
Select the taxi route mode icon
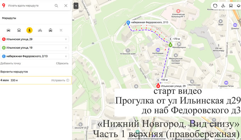pyautogui.click(x=50, y=30)
